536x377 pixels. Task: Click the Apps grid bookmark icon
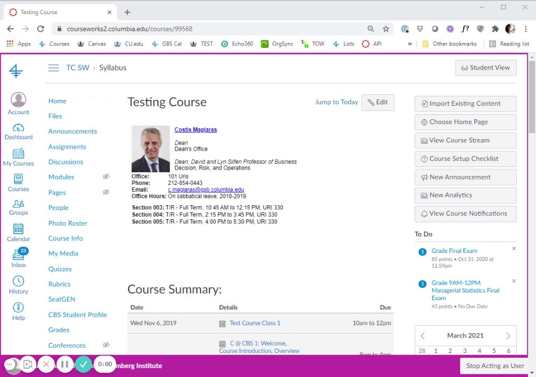[x=10, y=44]
